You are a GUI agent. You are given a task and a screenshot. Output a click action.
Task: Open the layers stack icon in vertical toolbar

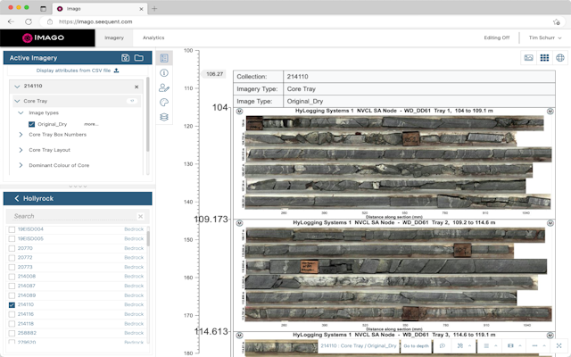point(164,117)
